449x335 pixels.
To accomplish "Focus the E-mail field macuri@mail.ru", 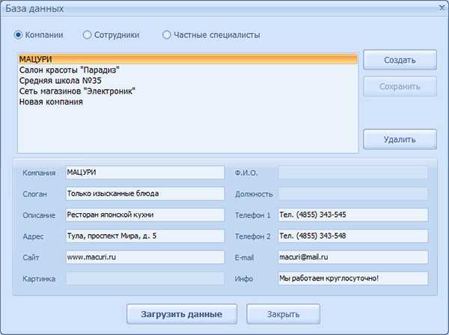I will (x=352, y=257).
